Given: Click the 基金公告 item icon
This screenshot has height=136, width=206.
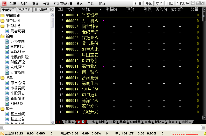Looking at the screenshot, I should click(x=7, y=119).
